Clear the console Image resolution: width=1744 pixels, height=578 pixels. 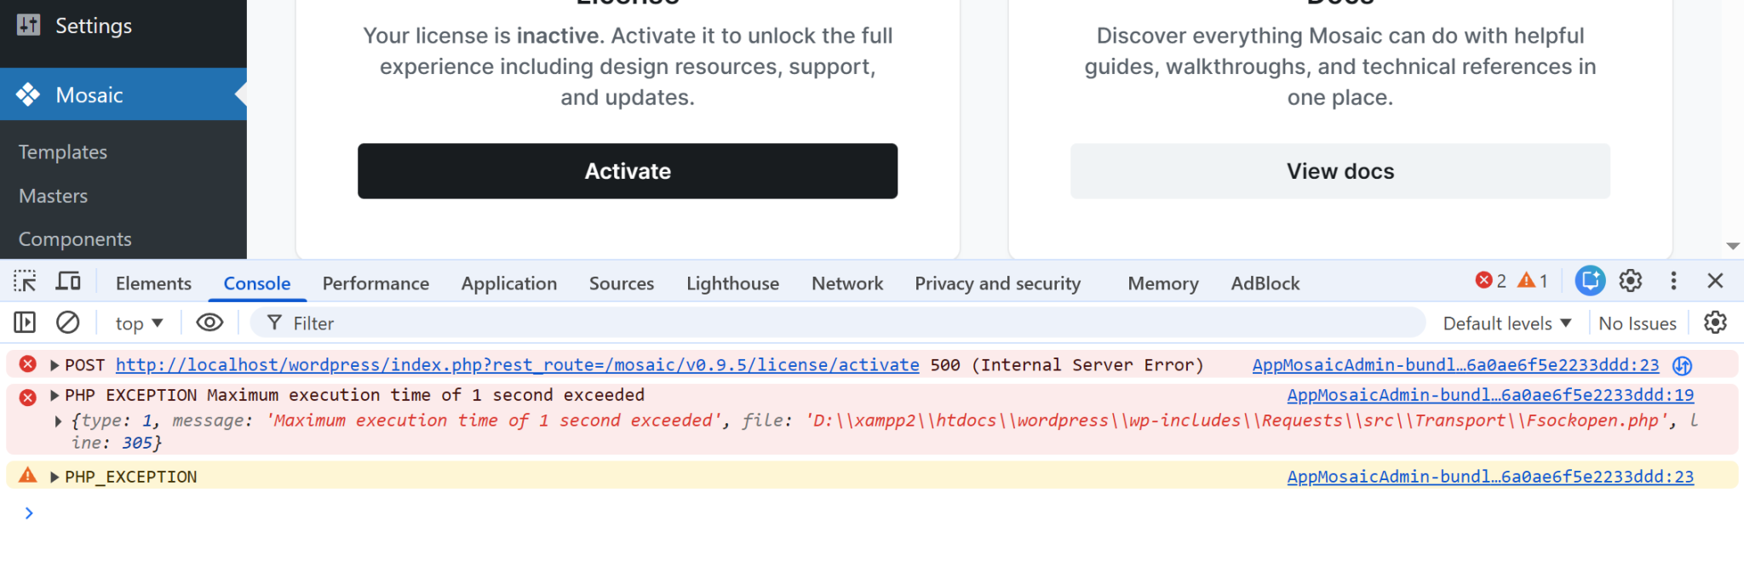pos(68,323)
